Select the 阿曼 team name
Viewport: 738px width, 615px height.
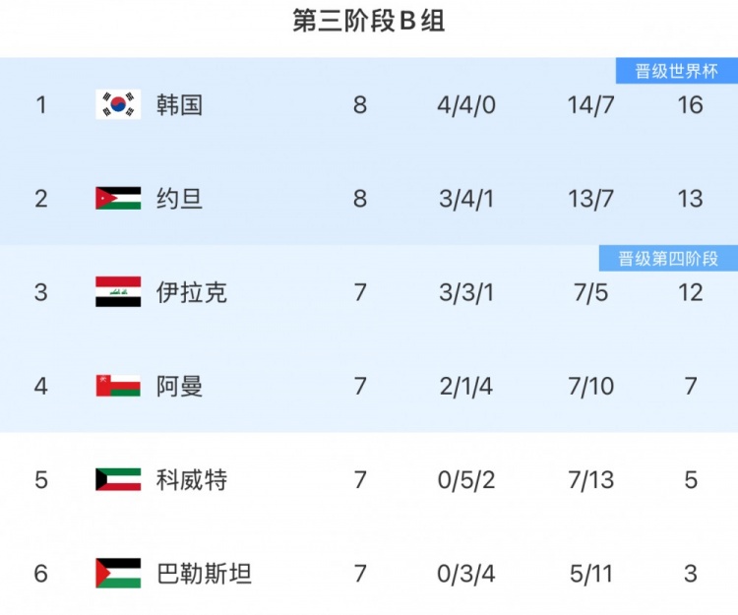coord(179,386)
